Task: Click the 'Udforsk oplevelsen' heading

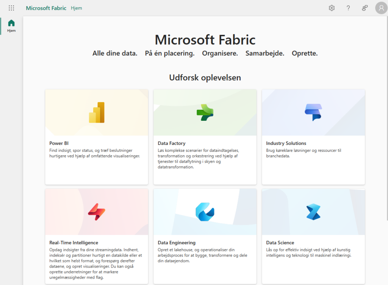Action: (205, 78)
